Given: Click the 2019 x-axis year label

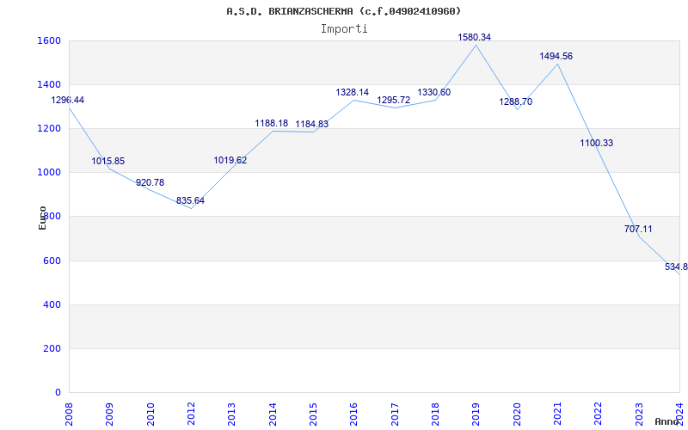Looking at the screenshot, I should point(476,414).
